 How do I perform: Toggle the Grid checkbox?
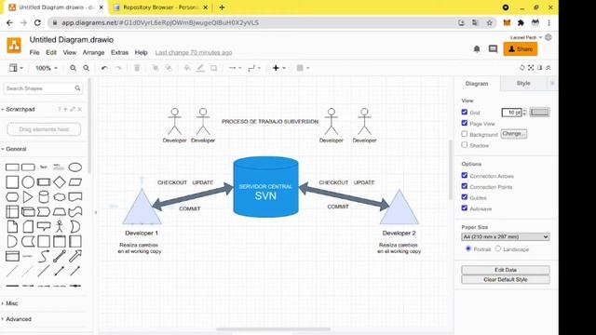(465, 112)
